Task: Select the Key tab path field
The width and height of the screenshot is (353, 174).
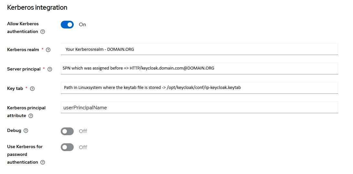Action: pyautogui.click(x=199, y=88)
